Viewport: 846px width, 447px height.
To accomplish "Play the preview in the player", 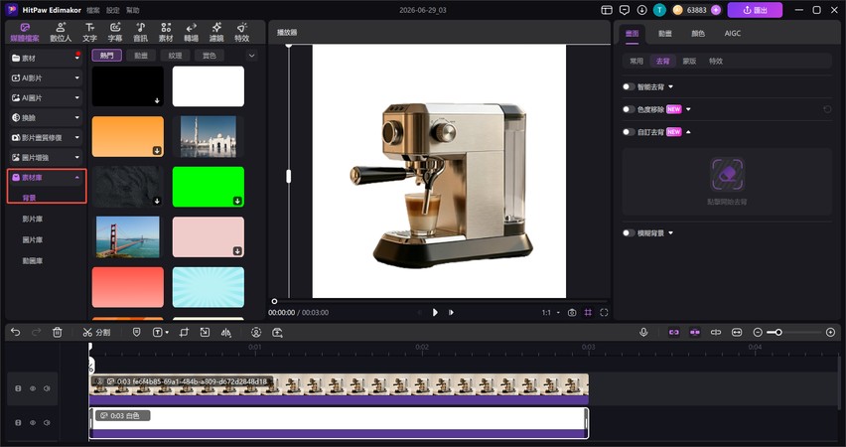I will pyautogui.click(x=435, y=312).
